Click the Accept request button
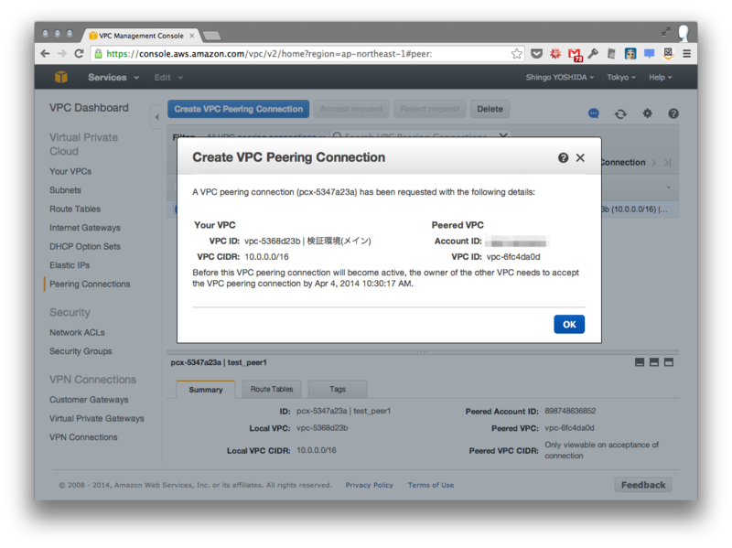 coord(351,109)
